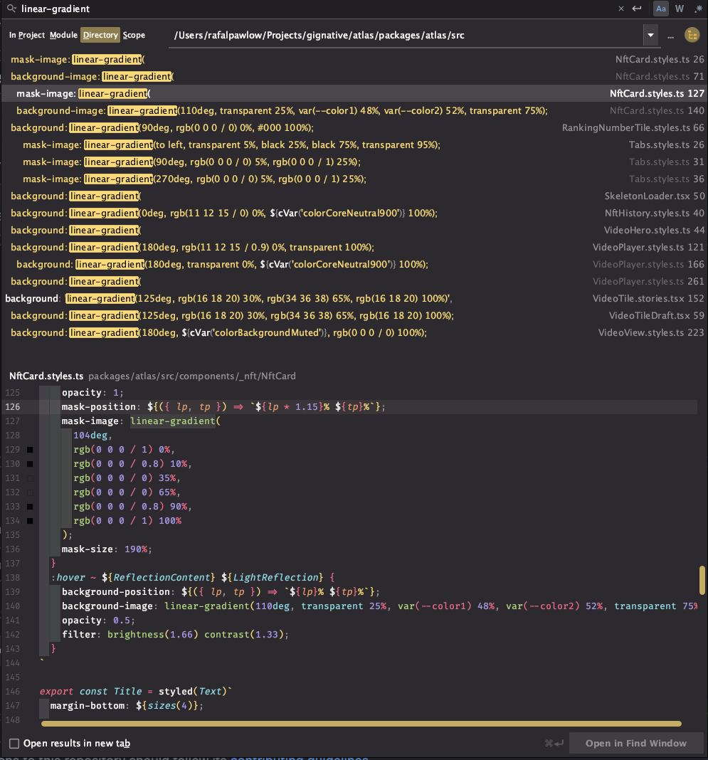Switch search scope to Module
Viewport: 708px width, 760px height.
[63, 35]
